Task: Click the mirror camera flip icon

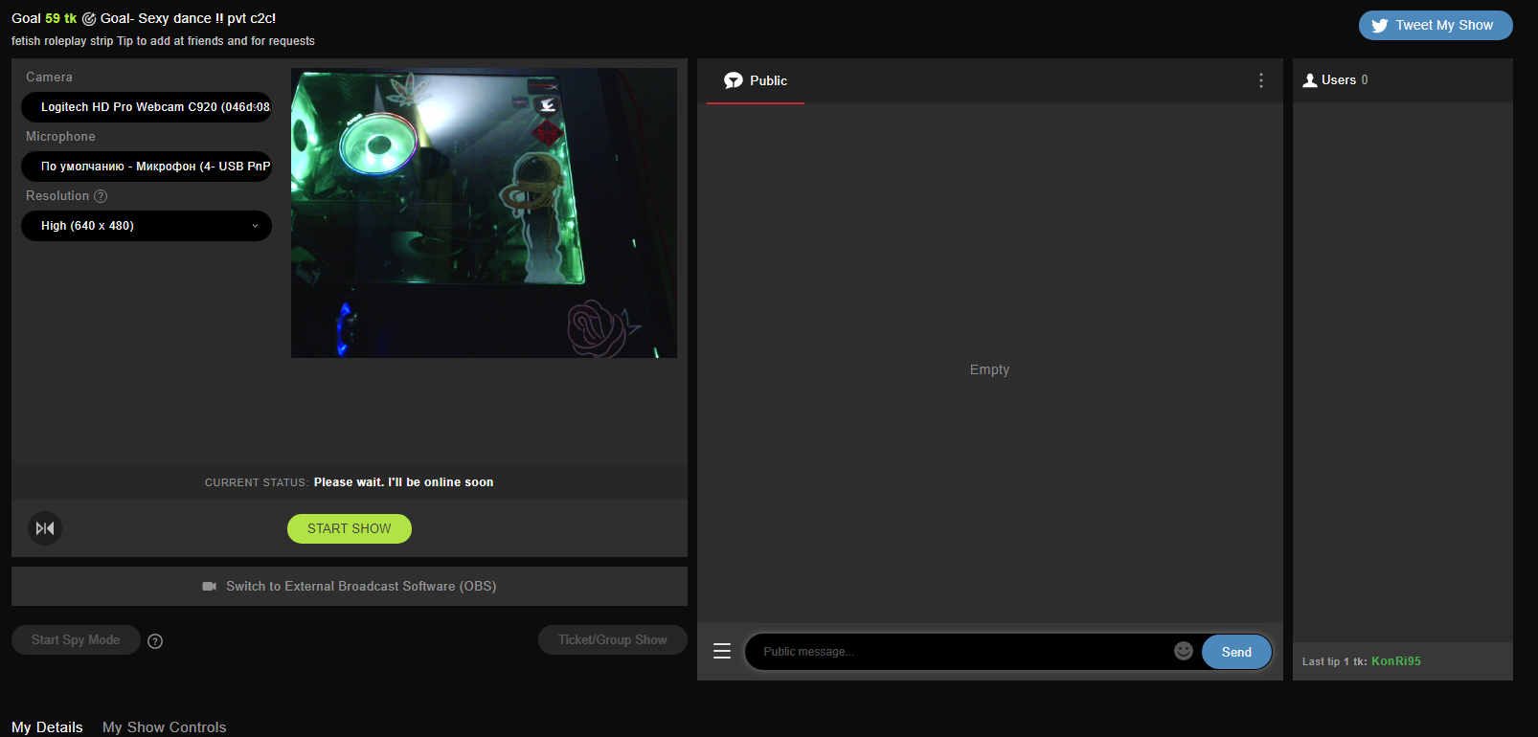Action: tap(45, 528)
